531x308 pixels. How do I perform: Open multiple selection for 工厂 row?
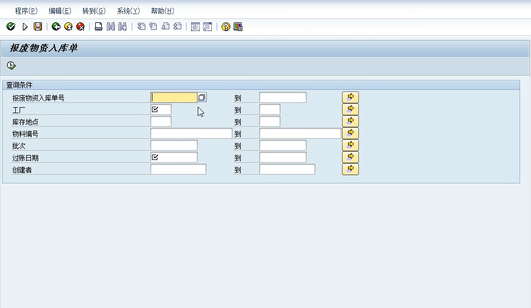click(350, 109)
